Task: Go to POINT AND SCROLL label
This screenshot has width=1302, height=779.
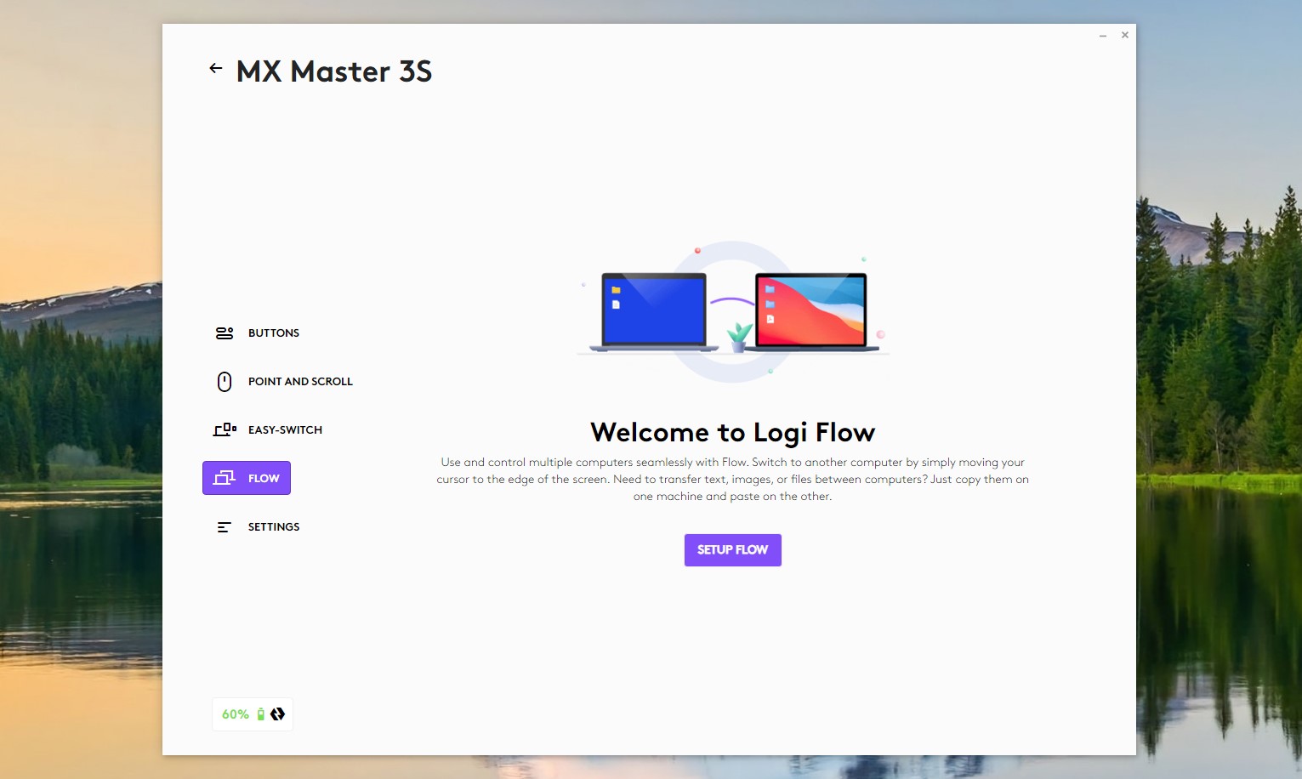Action: click(300, 382)
